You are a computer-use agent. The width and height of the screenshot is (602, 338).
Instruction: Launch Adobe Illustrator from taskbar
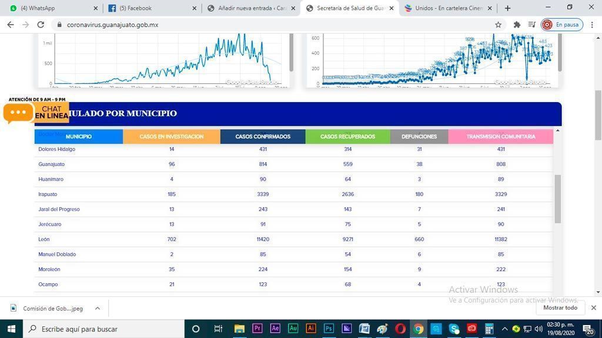tap(311, 329)
